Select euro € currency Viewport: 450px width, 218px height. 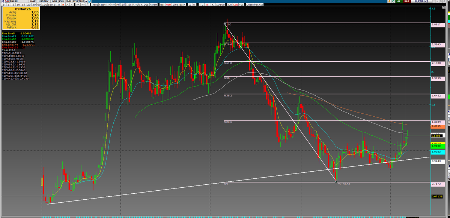213,4
